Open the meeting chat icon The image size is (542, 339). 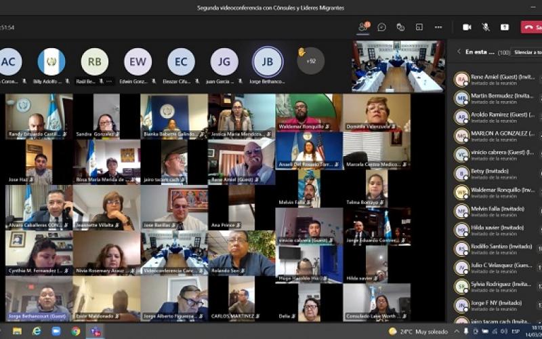click(x=382, y=27)
